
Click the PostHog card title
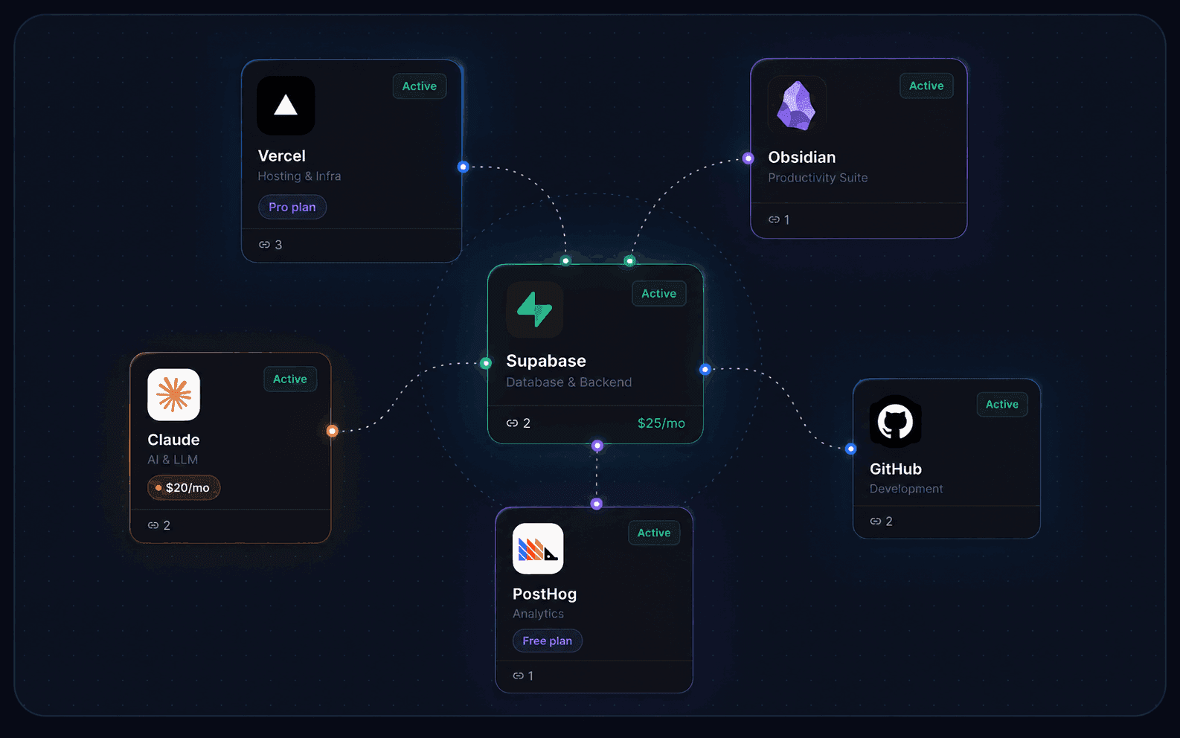[x=545, y=594]
